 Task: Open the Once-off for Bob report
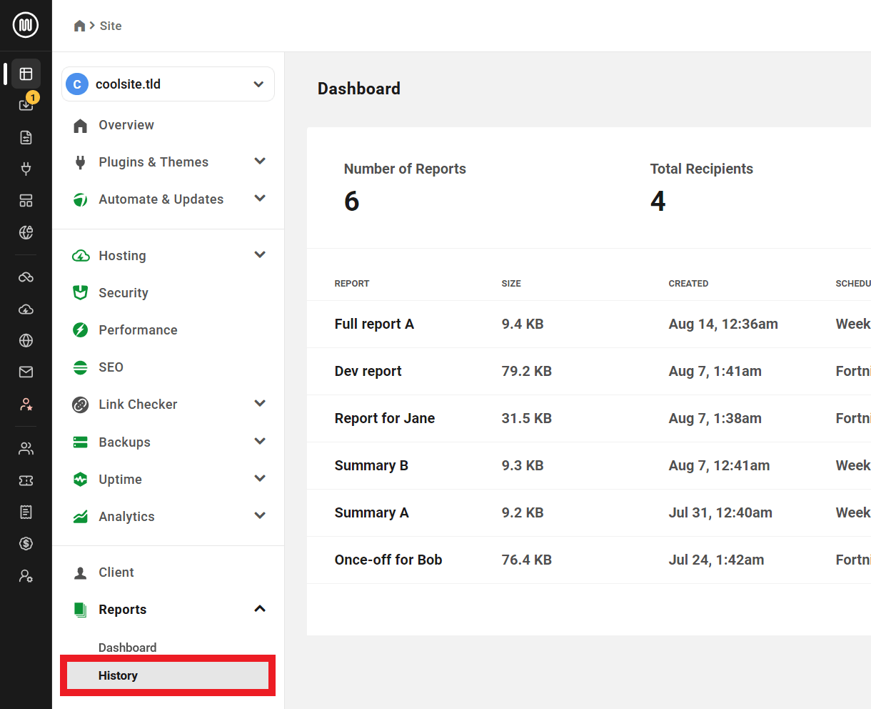[388, 560]
